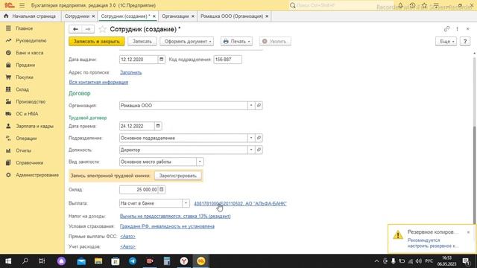Image resolution: width=477 pixels, height=268 pixels.
Task: Click Зарегистрировать button for трудовая книжка
Action: coord(177,176)
